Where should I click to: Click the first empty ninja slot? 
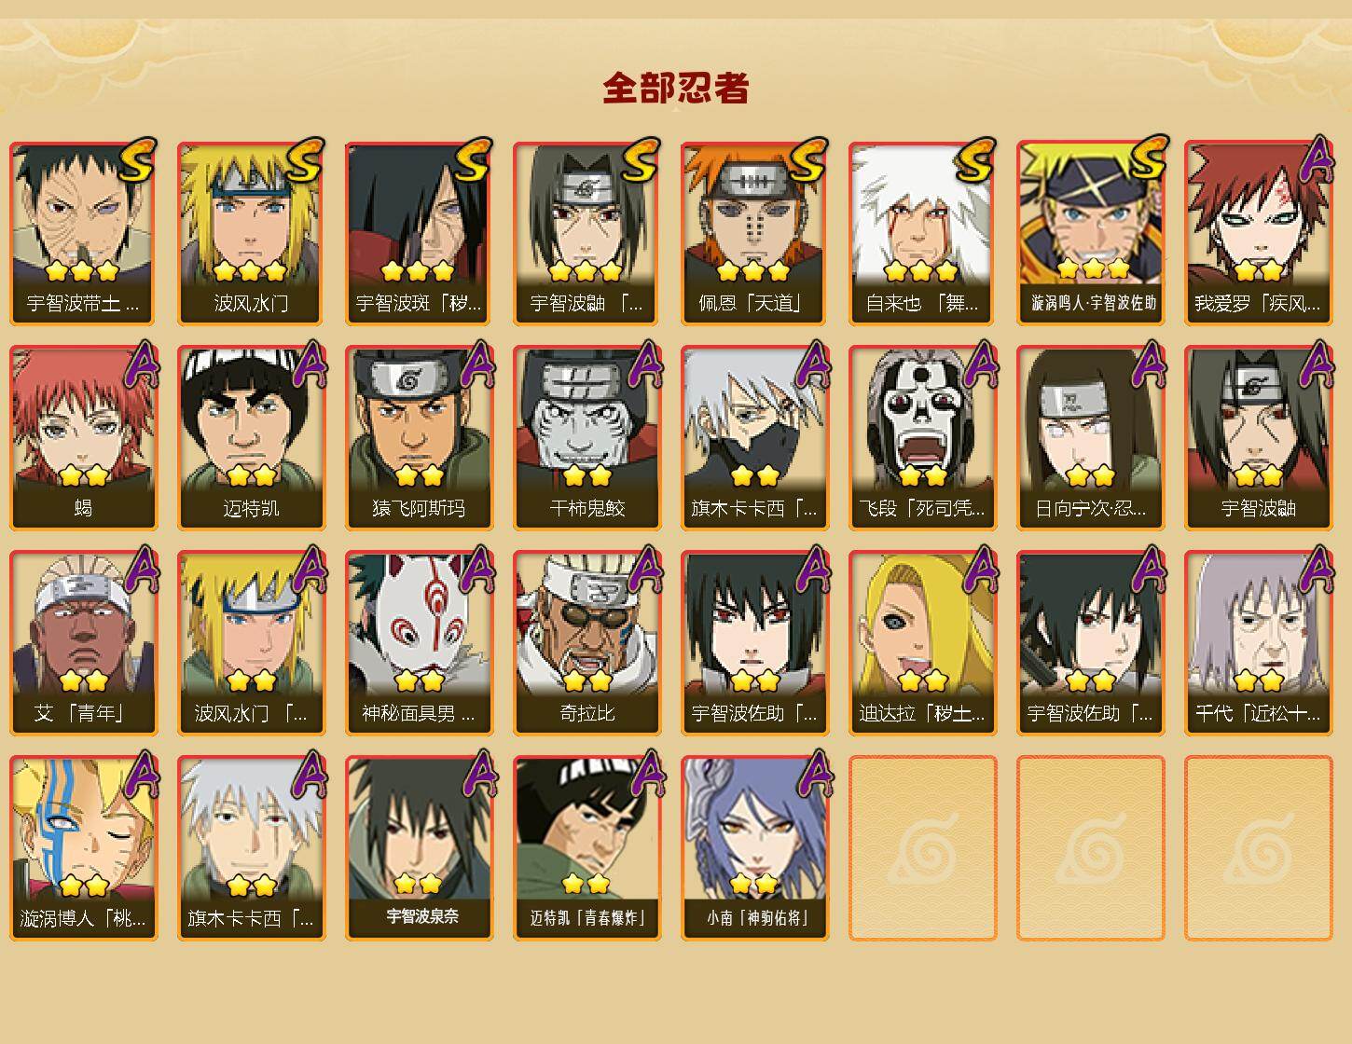pos(923,848)
